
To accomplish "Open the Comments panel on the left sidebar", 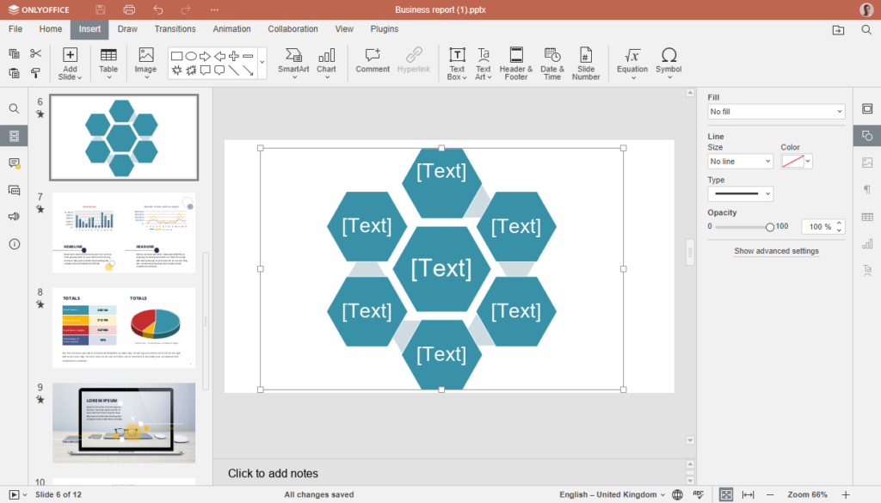I will [14, 164].
